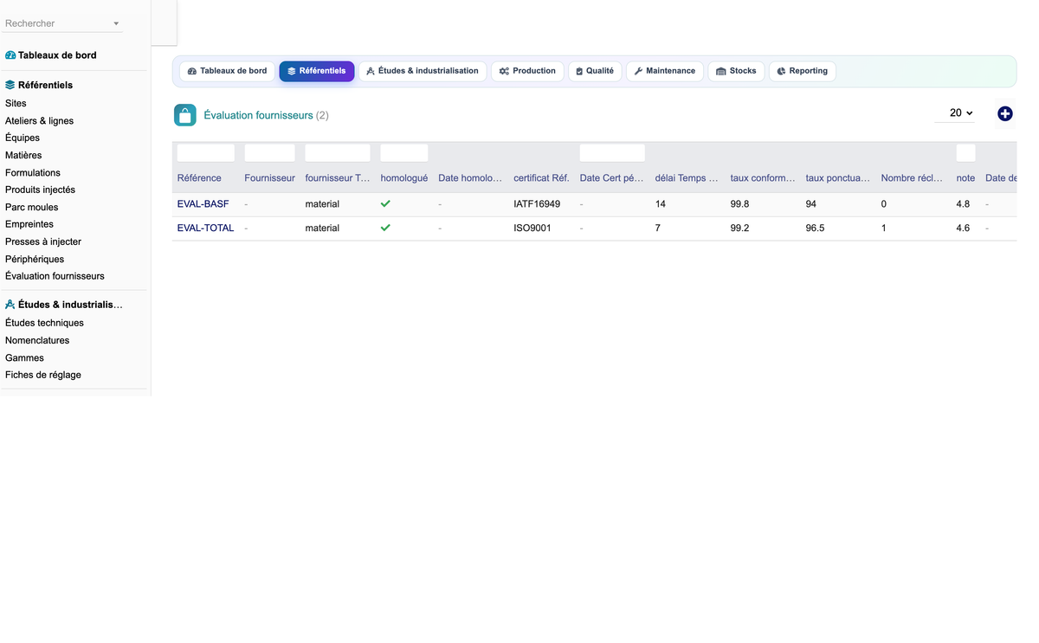
Task: Click the Date Cert filter input field
Action: 612,153
